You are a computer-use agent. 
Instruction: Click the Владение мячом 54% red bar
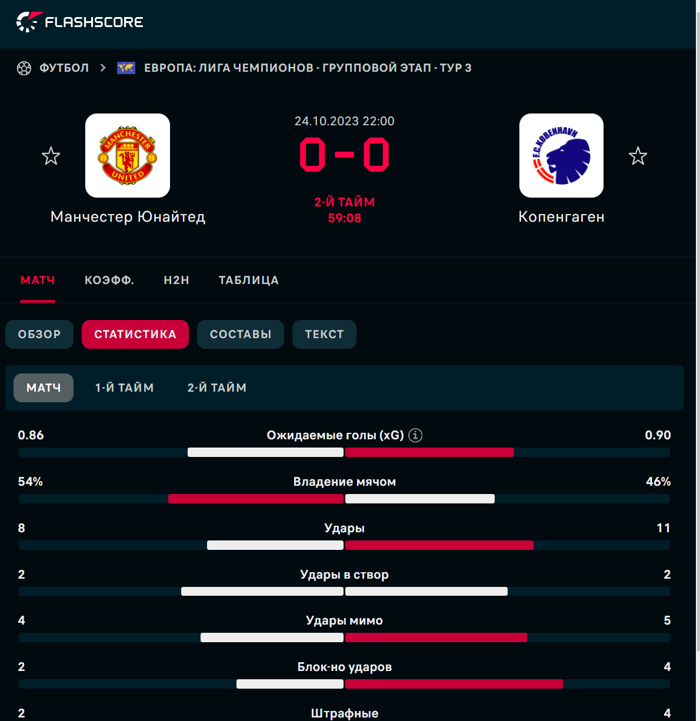256,499
